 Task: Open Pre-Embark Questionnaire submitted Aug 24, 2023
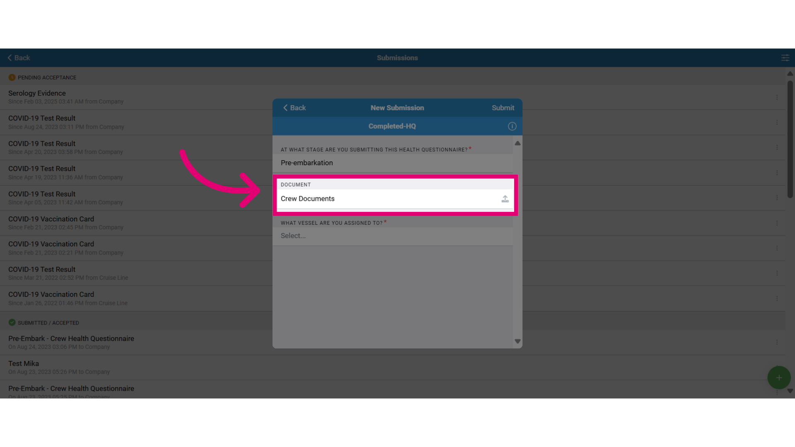(x=393, y=342)
